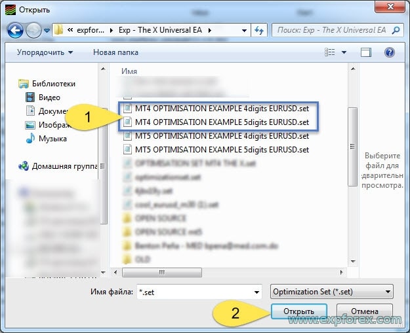Open the address bar path dropdown arrow
Image resolution: width=410 pixels, height=333 pixels.
tap(244, 30)
